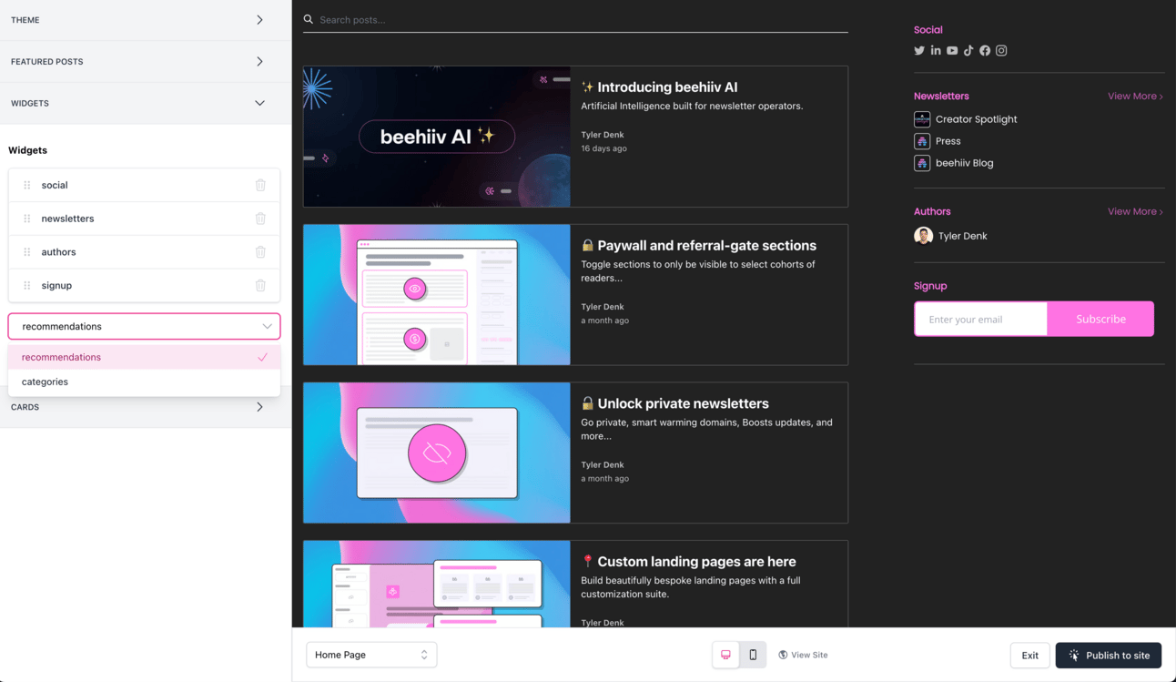The height and width of the screenshot is (682, 1176).
Task: Open the YouTube social icon
Action: point(952,51)
